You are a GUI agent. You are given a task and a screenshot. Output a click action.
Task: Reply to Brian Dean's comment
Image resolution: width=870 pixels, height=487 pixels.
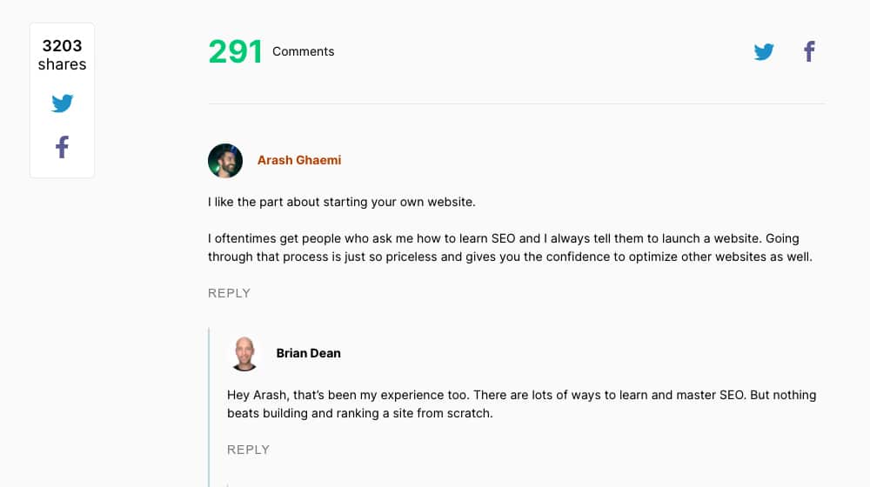point(248,450)
